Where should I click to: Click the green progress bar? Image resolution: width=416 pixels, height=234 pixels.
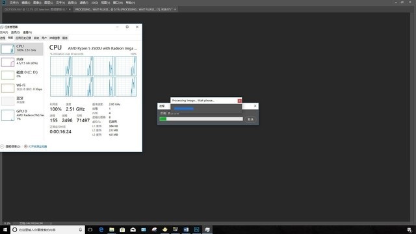(163, 119)
